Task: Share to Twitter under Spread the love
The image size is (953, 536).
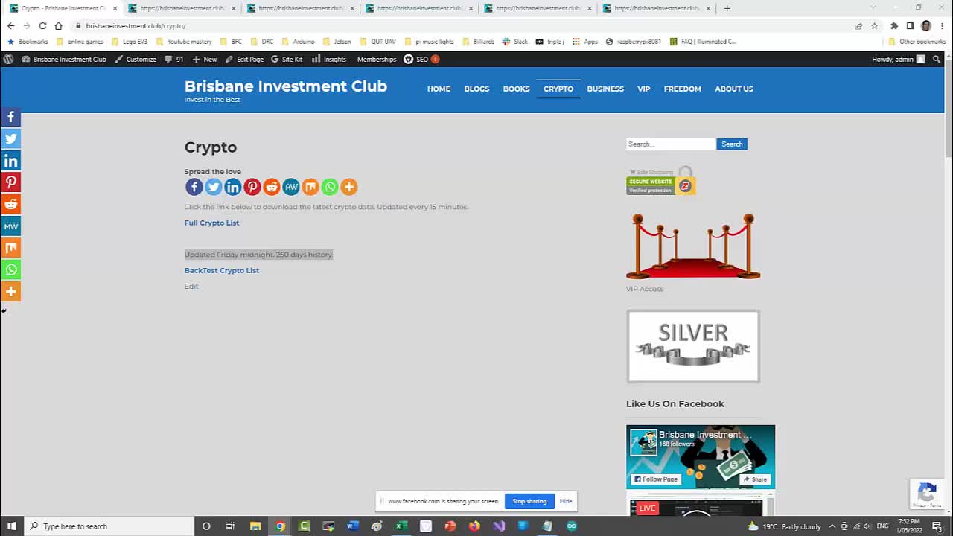Action: point(213,187)
